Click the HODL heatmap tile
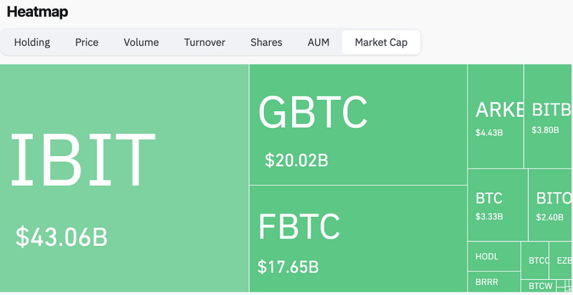Screen dimensions: 573x295 (x=494, y=256)
